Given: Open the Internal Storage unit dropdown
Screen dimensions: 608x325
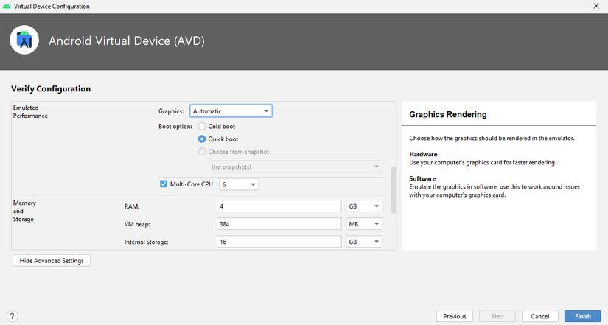Looking at the screenshot, I should (364, 242).
